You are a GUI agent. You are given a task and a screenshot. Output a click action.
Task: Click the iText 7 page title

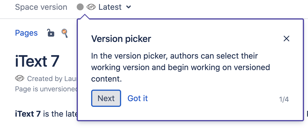tap(37, 61)
